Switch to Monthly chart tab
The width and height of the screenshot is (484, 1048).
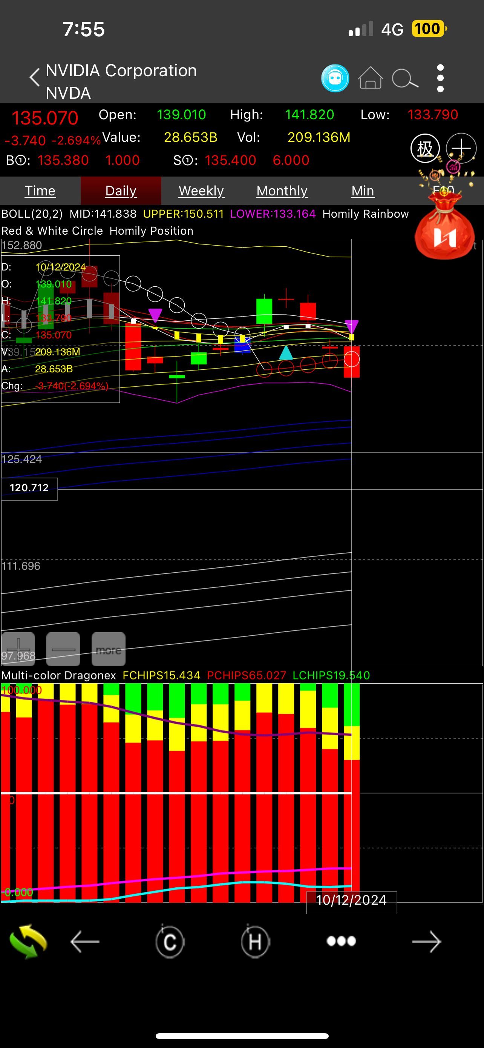click(x=282, y=191)
